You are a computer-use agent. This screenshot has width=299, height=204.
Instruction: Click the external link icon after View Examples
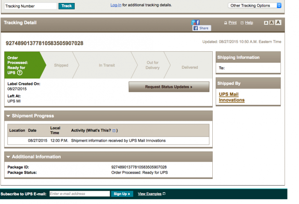[x=164, y=194]
